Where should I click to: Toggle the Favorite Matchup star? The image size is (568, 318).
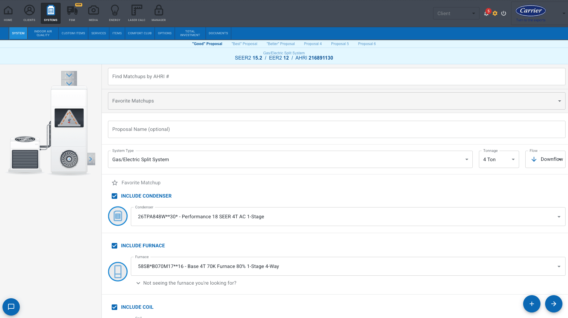pyautogui.click(x=115, y=183)
